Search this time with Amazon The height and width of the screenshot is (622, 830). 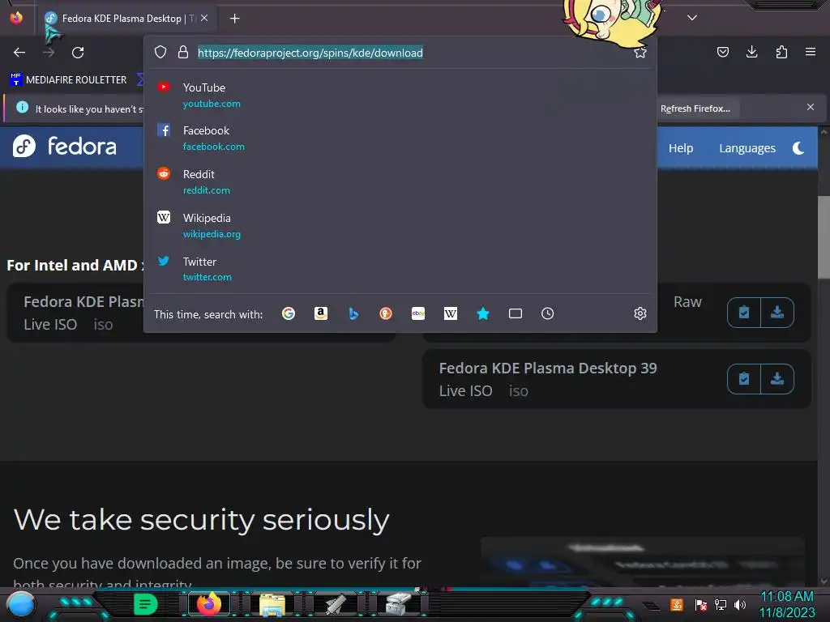tap(321, 313)
